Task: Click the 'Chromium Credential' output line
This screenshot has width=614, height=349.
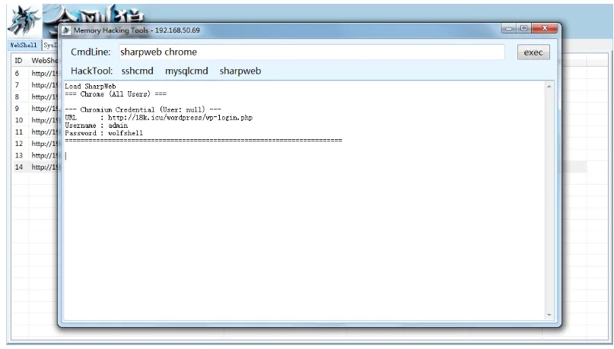Action: 143,110
